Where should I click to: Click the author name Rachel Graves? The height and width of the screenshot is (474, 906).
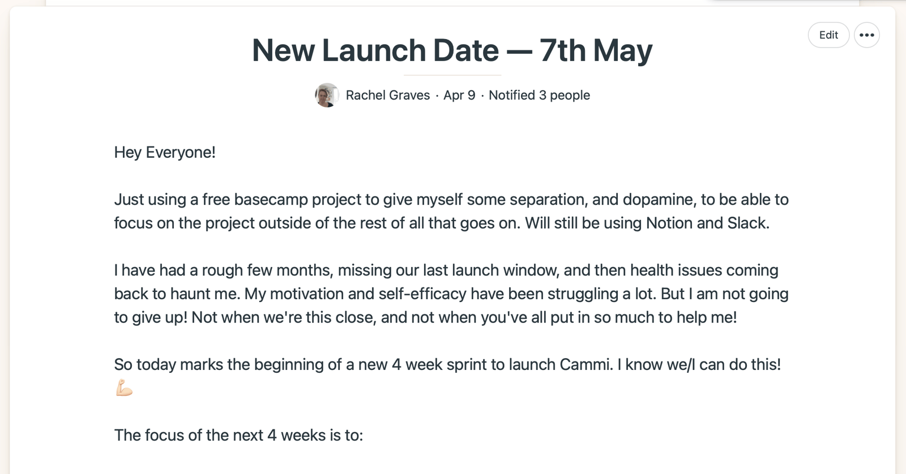coord(387,95)
